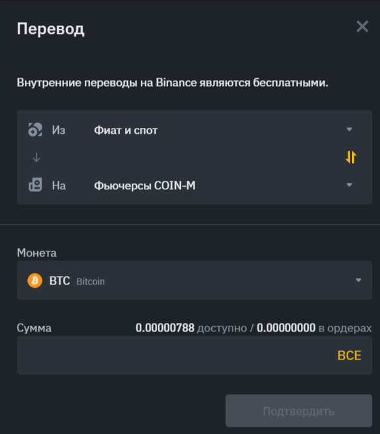Click the Из label
Image resolution: width=380 pixels, height=434 pixels.
tap(59, 130)
